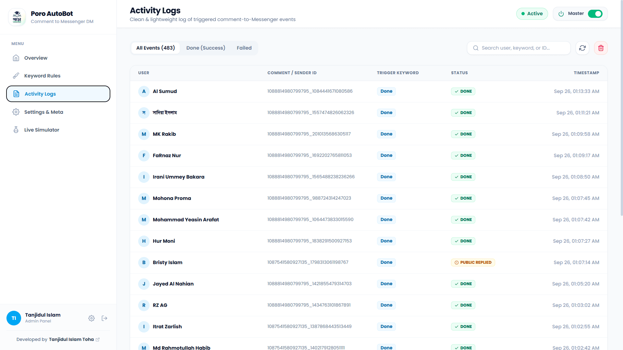This screenshot has height=350, width=623.
Task: Click the Mohammad Yeasin Arafat row name
Action: coord(186,220)
